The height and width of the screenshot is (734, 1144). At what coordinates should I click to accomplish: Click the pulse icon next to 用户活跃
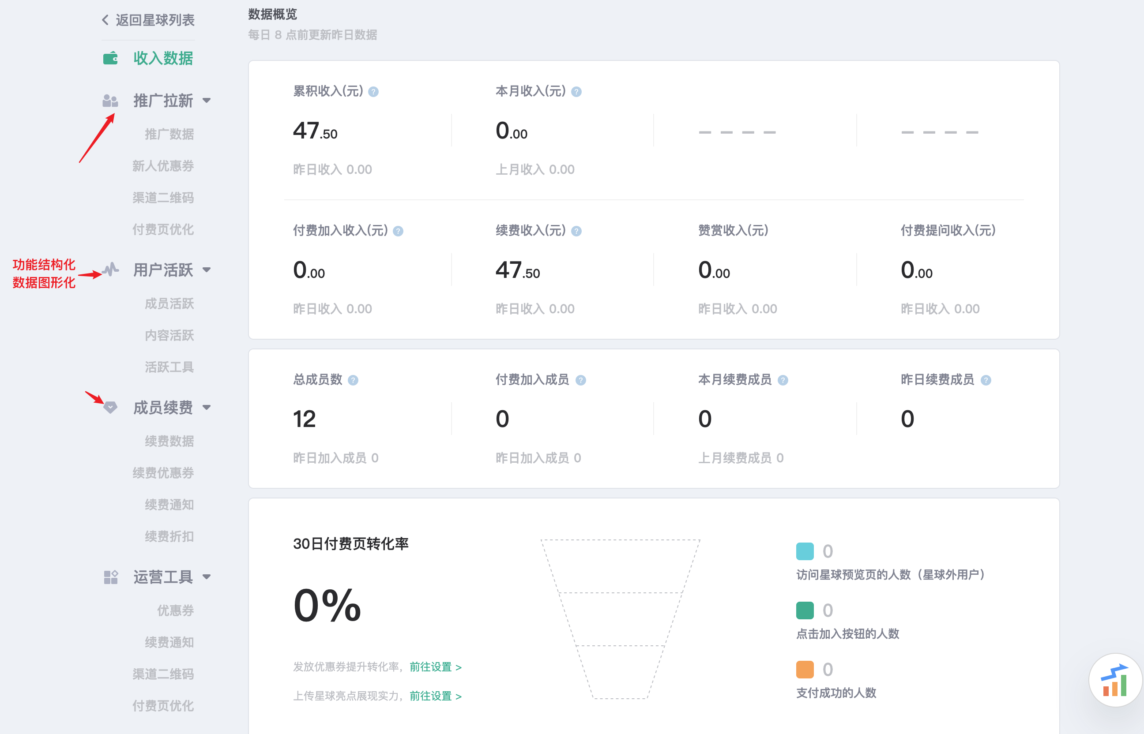pyautogui.click(x=111, y=270)
